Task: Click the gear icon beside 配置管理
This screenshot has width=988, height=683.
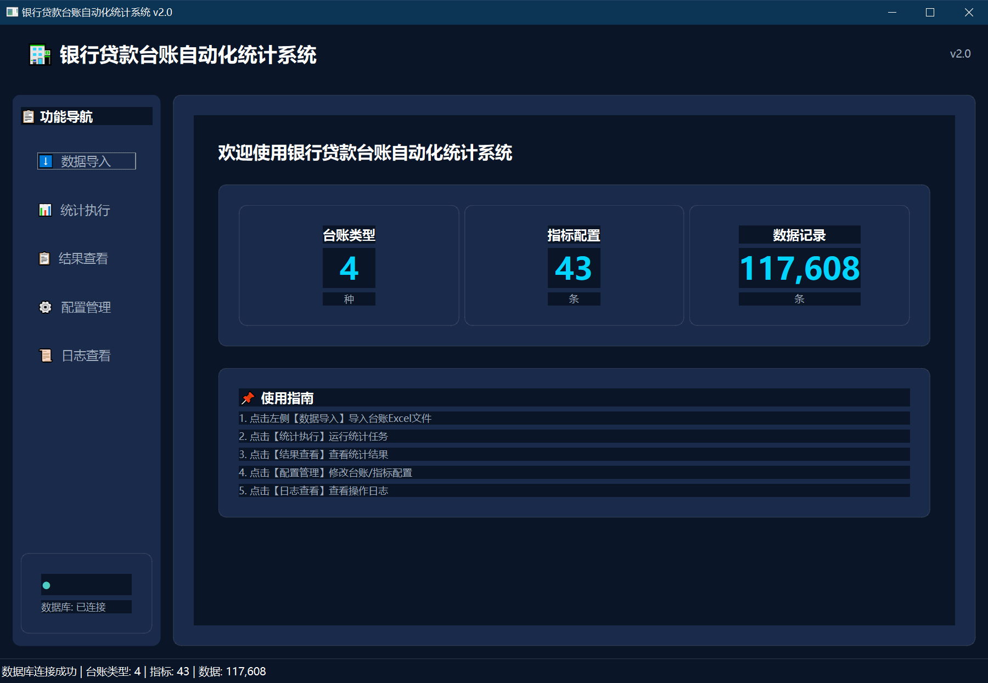Action: (46, 307)
